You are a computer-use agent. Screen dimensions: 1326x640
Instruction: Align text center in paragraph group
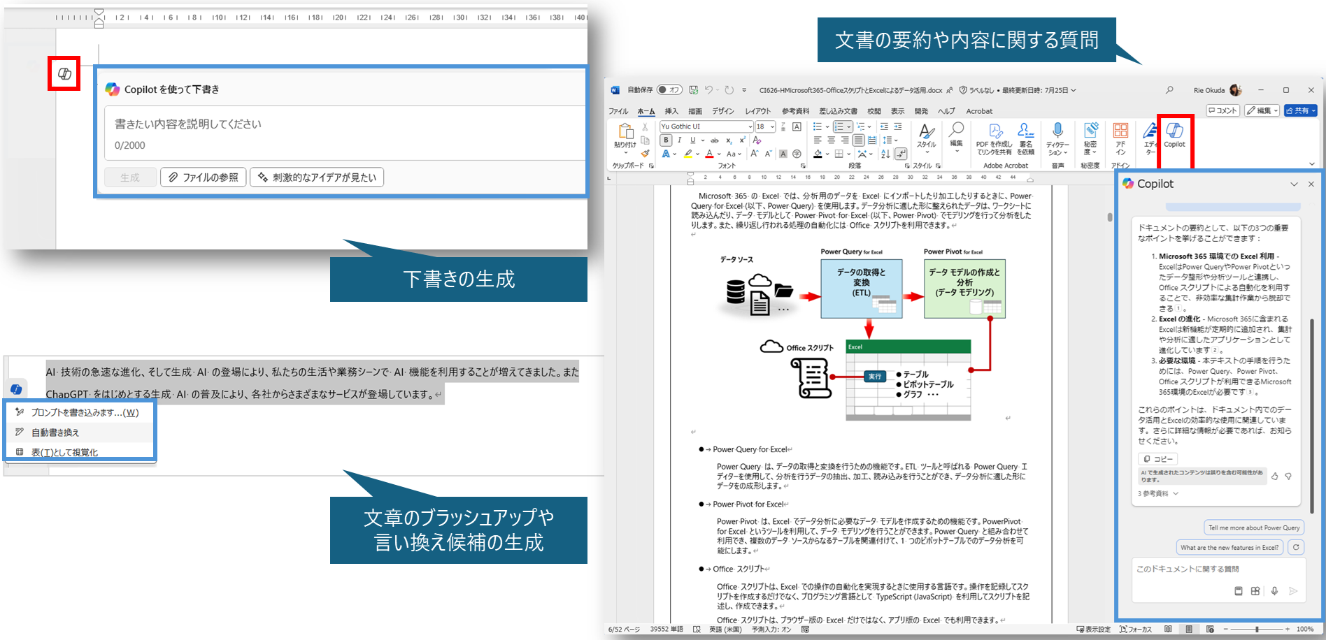832,140
